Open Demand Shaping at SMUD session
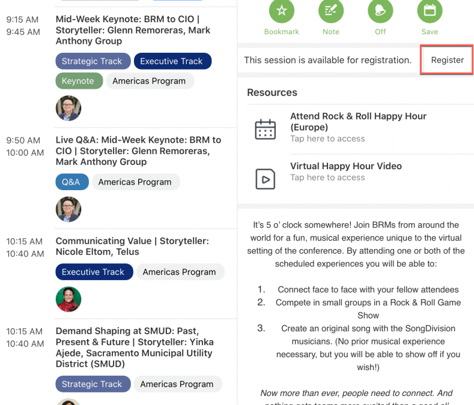 tap(135, 347)
